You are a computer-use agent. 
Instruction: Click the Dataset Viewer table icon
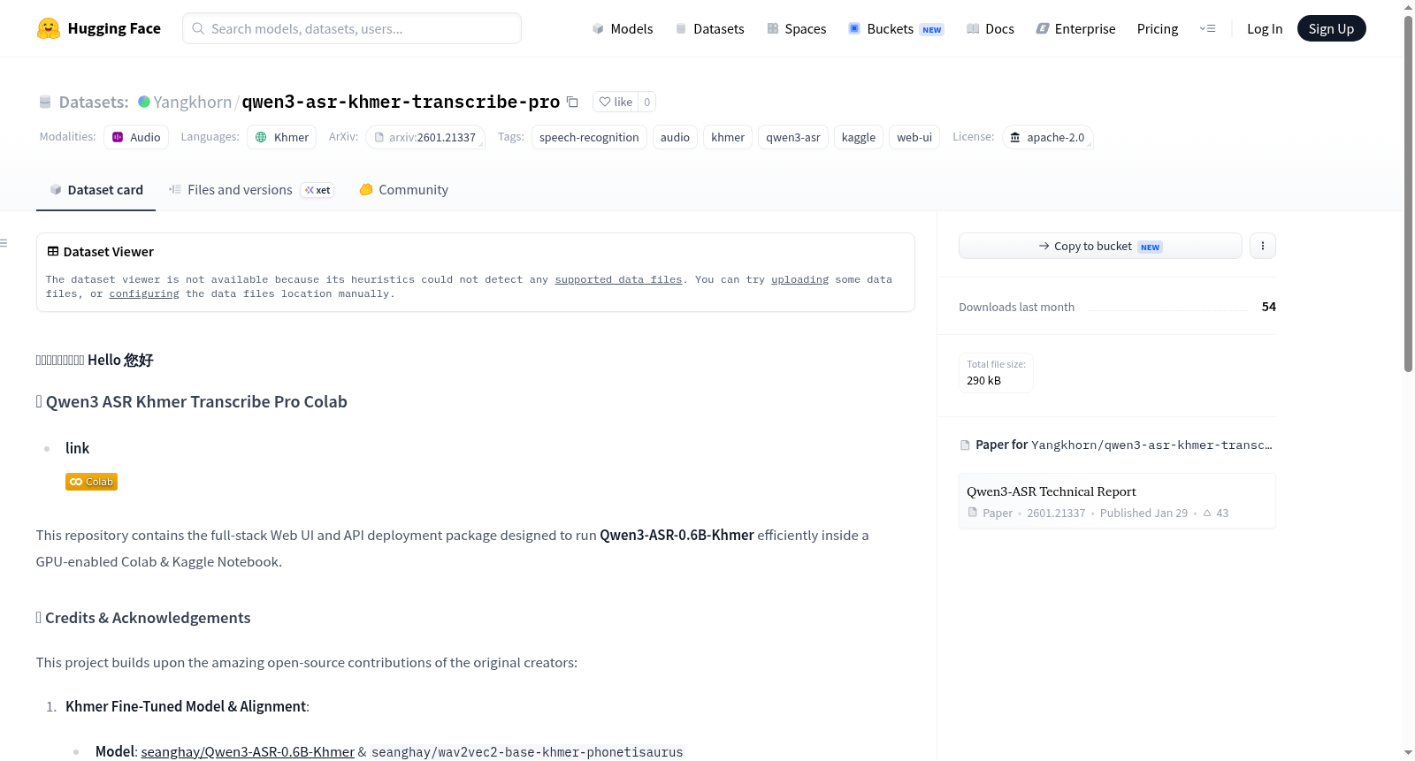pos(53,252)
